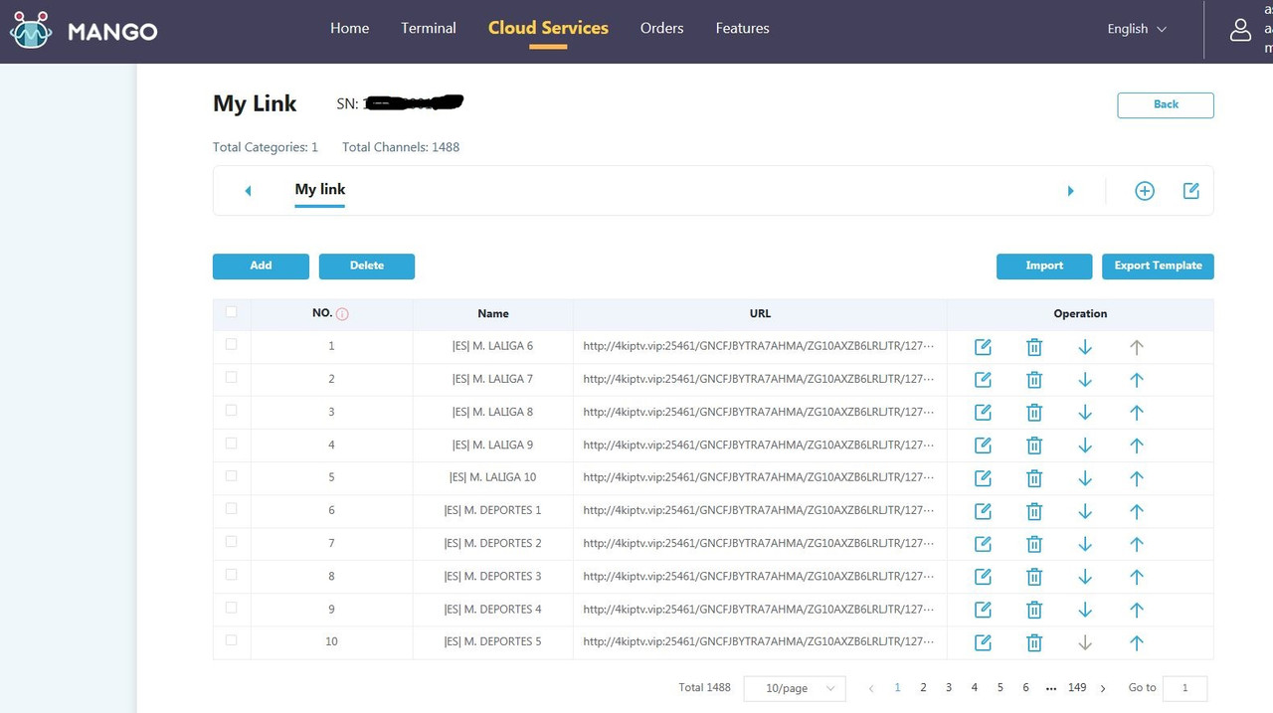
Task: Tick the checkbox for M. DEPORTES 1
Action: coord(232,508)
